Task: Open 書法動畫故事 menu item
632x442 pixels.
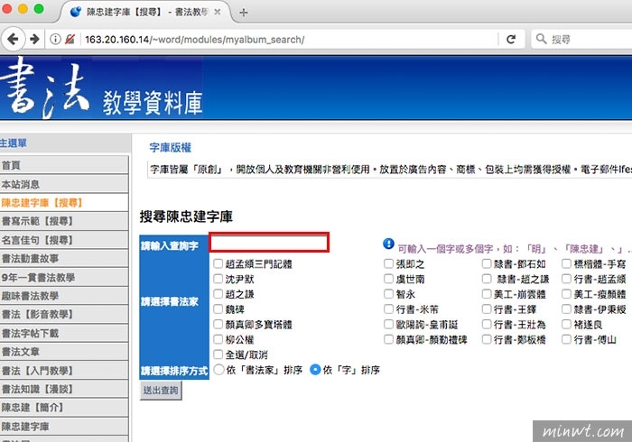Action: [64, 259]
